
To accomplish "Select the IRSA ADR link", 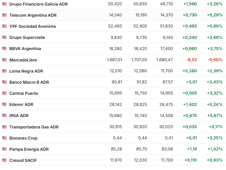I will [x=19, y=116].
